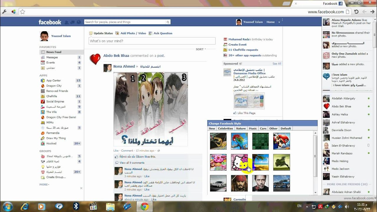Bookmark this page with the star icon

[x=22, y=12]
